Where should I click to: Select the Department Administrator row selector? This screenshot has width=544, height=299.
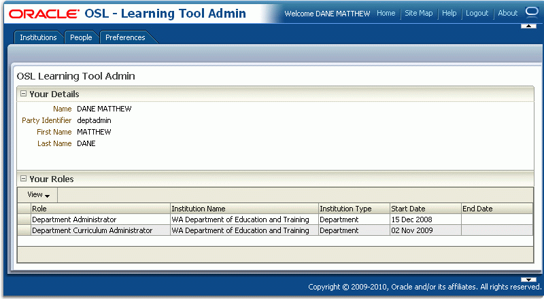click(24, 219)
